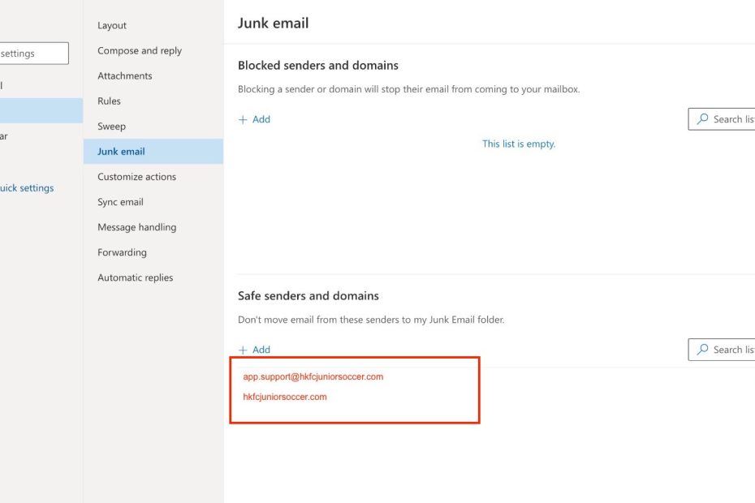
Task: Open the Rules settings section
Action: tap(109, 101)
